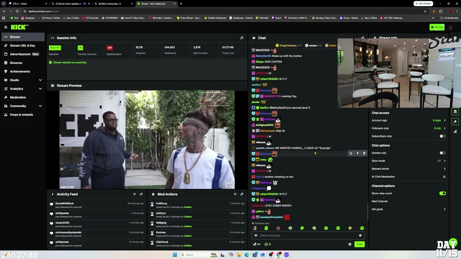Open AI Chat Moderation external link icon
Viewport: 461px width, 259px height.
pyautogui.click(x=444, y=177)
